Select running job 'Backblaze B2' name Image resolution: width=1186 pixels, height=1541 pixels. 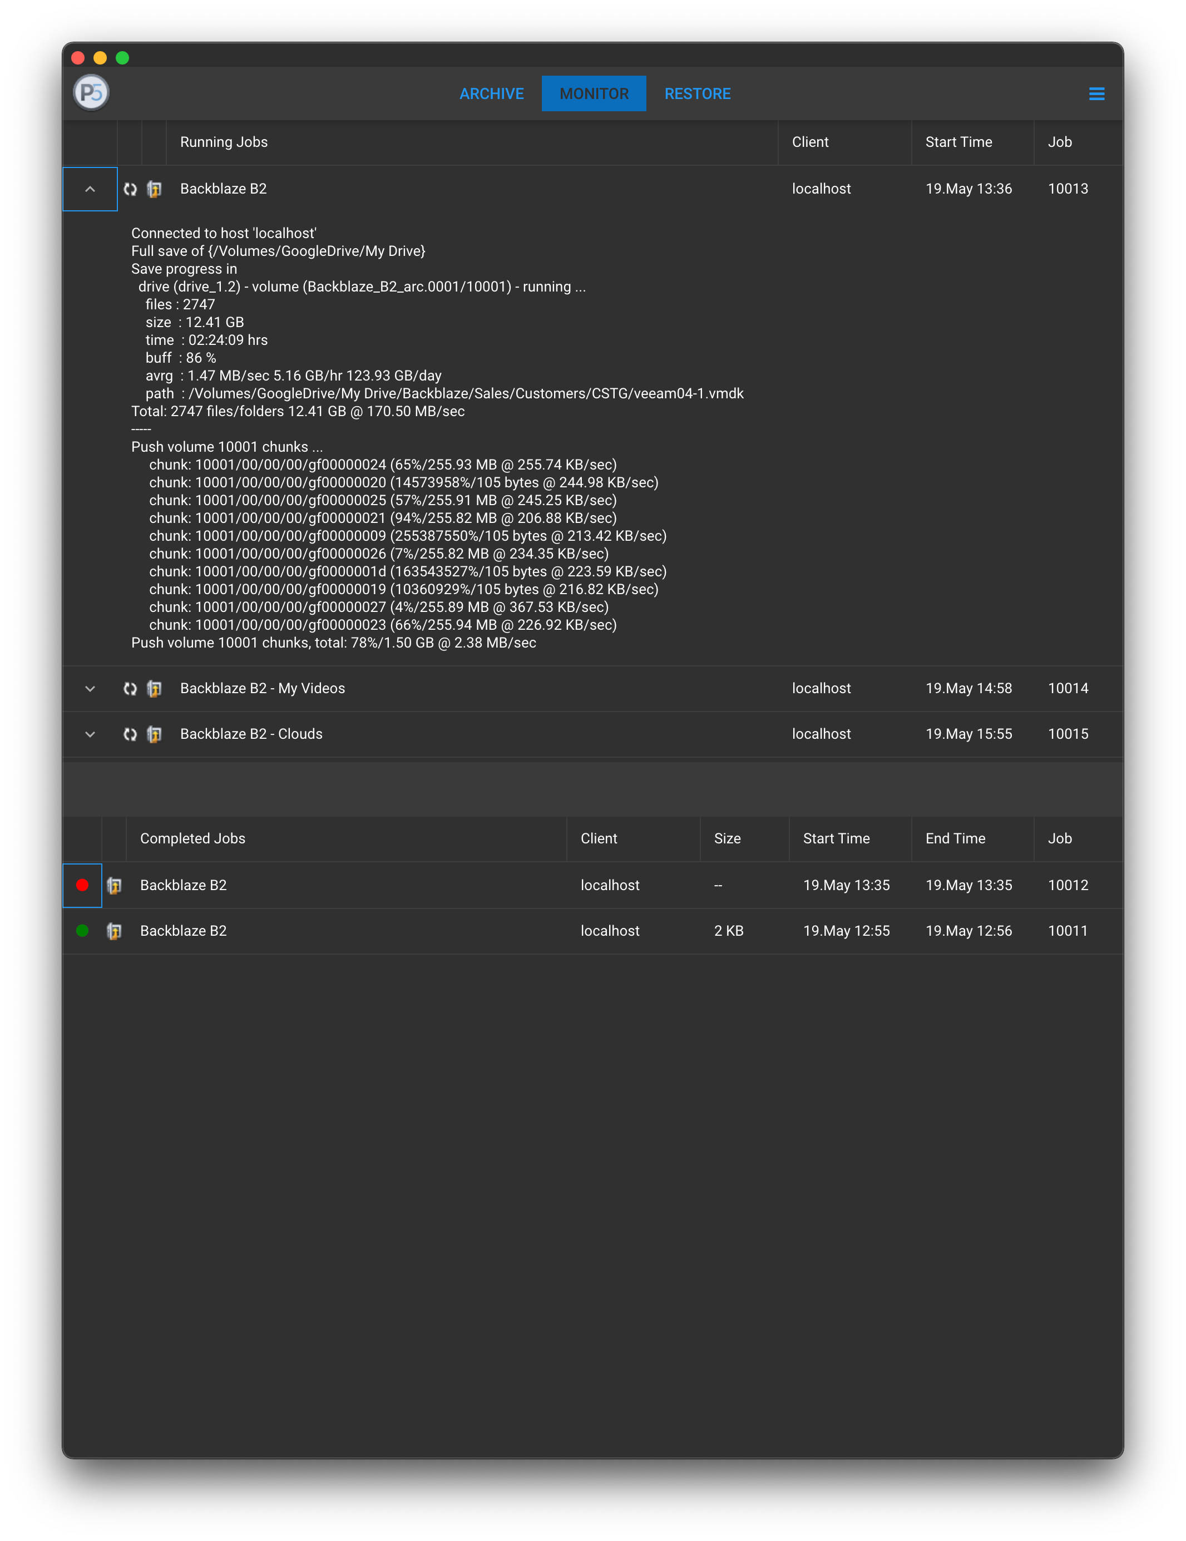pyautogui.click(x=223, y=189)
